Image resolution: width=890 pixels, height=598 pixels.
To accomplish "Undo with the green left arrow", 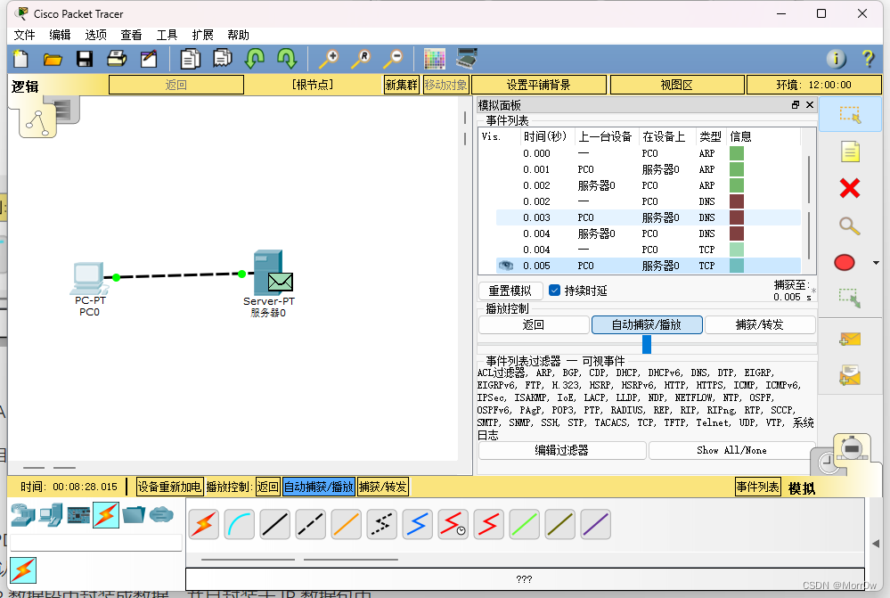I will pos(254,59).
